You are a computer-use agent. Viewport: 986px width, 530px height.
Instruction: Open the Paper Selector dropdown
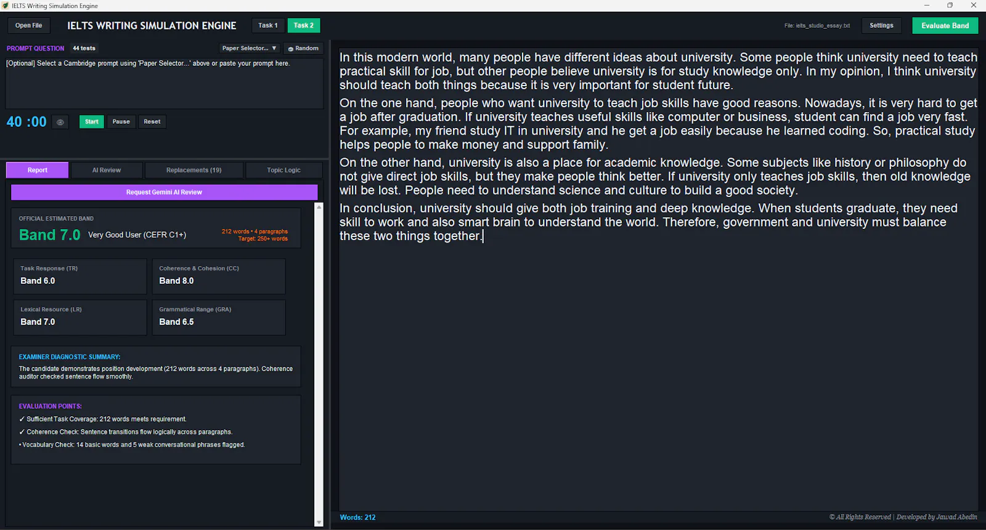click(x=250, y=48)
